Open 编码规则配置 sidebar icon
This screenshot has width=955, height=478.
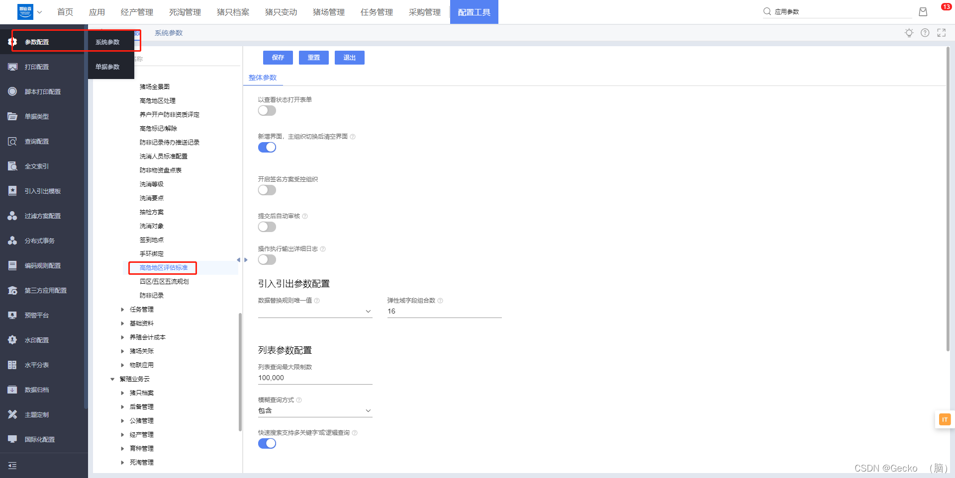(x=12, y=265)
